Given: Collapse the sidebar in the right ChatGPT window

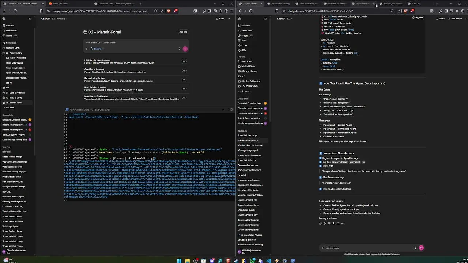Looking at the screenshot, I should [265, 19].
